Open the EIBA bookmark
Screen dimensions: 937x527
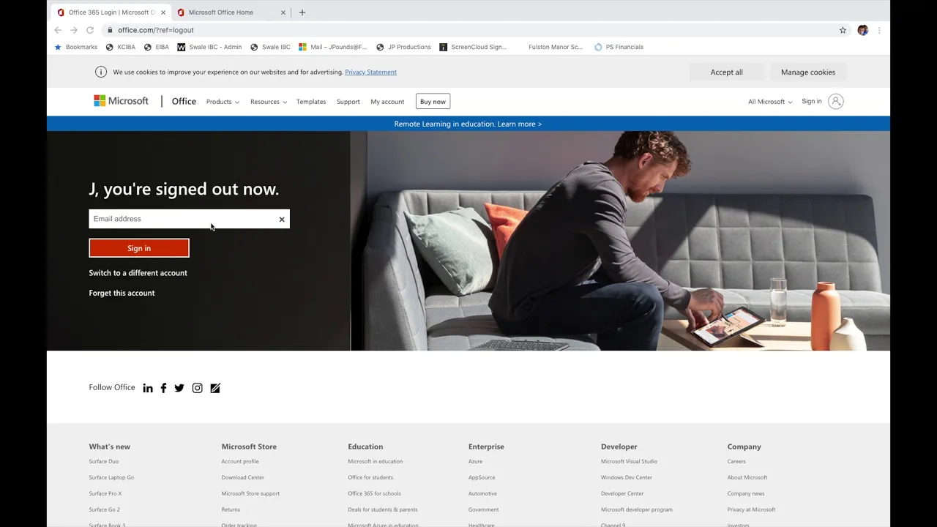(x=157, y=47)
